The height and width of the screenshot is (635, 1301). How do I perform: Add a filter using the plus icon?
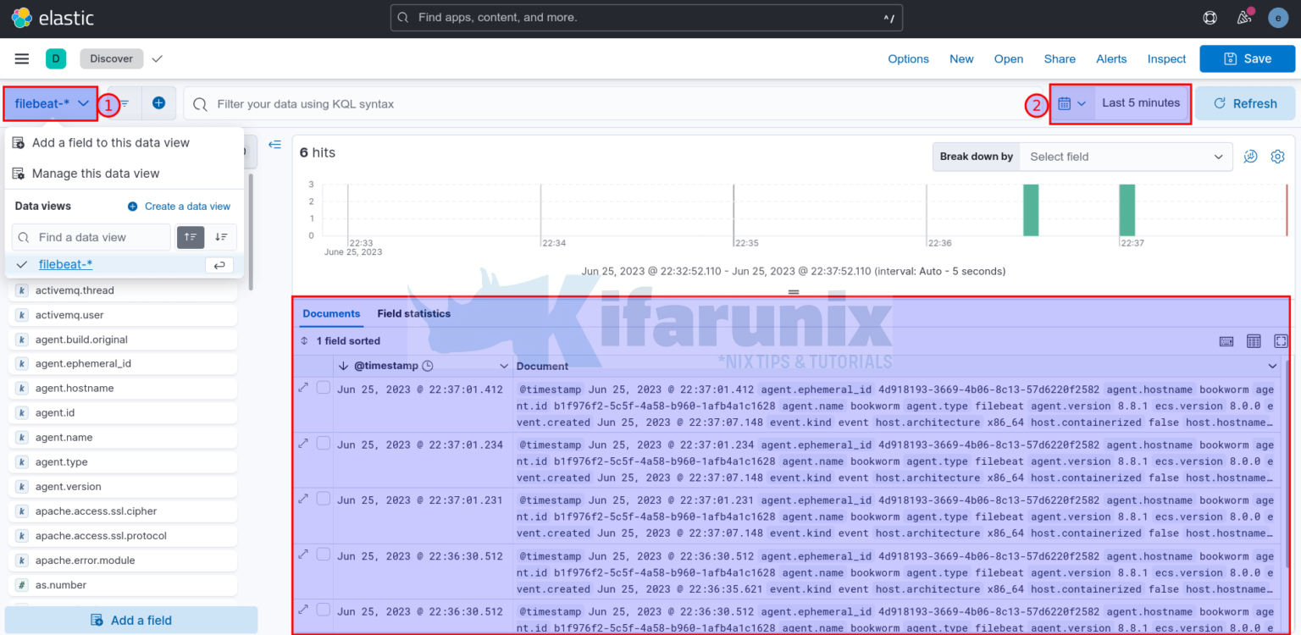tap(158, 102)
